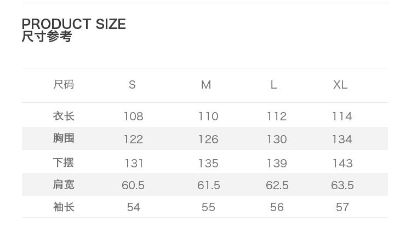Viewport: 411px width, 239px height.
Task: Select the S size column header
Action: [x=132, y=85]
